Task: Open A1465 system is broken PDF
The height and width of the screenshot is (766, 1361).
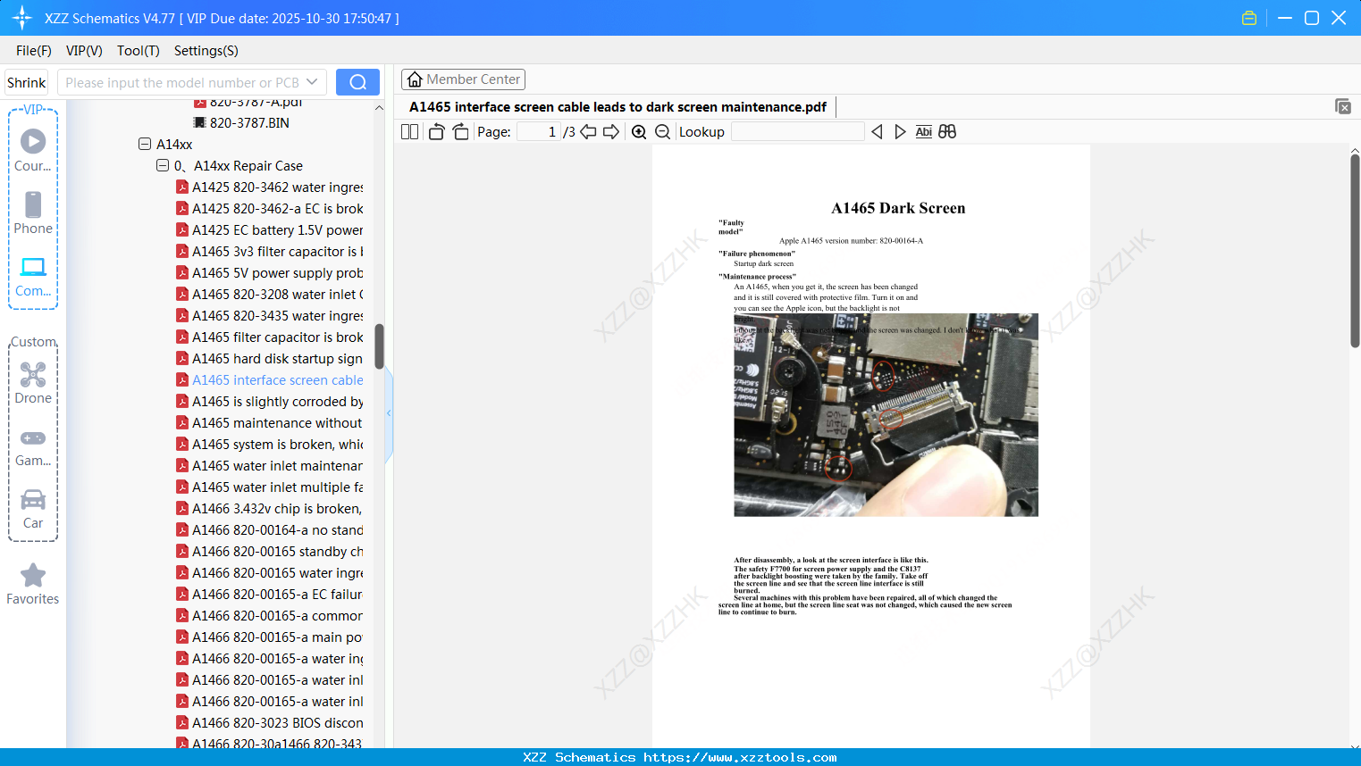Action: (x=270, y=445)
